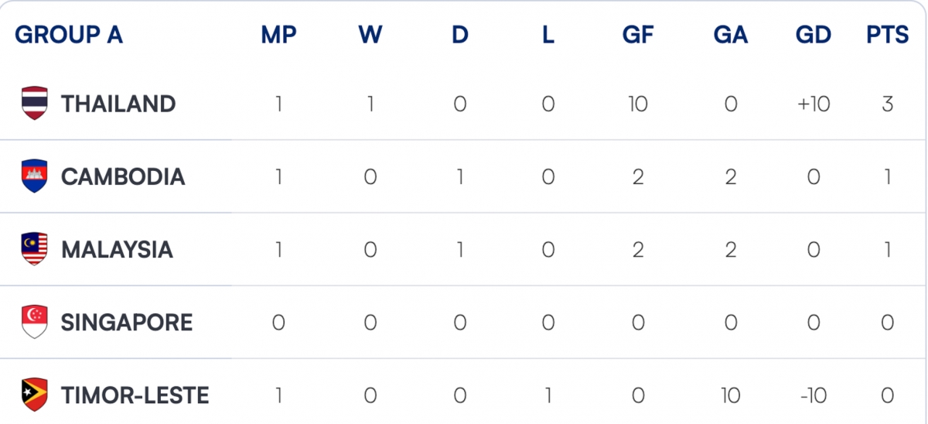Click the PTS column header

(887, 35)
